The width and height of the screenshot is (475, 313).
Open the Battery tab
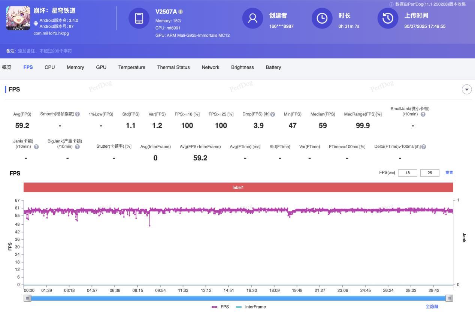pyautogui.click(x=273, y=67)
